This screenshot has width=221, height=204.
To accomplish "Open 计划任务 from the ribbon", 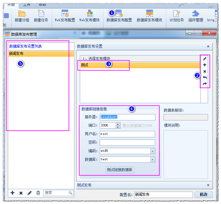I will [177, 16].
